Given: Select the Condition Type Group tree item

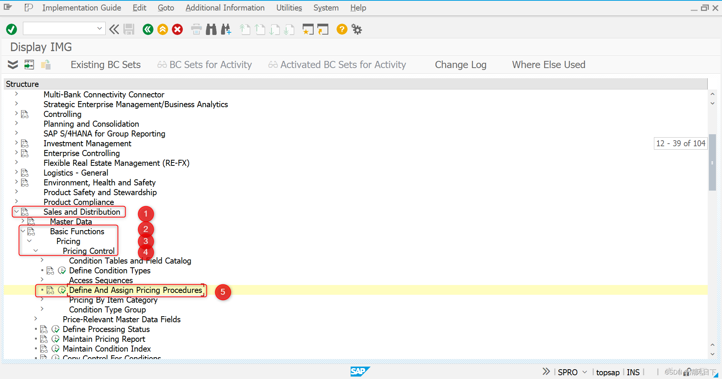Looking at the screenshot, I should pyautogui.click(x=108, y=310).
